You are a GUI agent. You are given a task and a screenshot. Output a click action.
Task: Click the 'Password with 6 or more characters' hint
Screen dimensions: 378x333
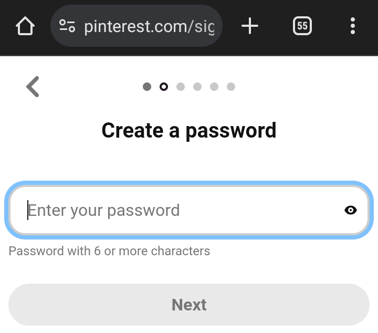(109, 251)
